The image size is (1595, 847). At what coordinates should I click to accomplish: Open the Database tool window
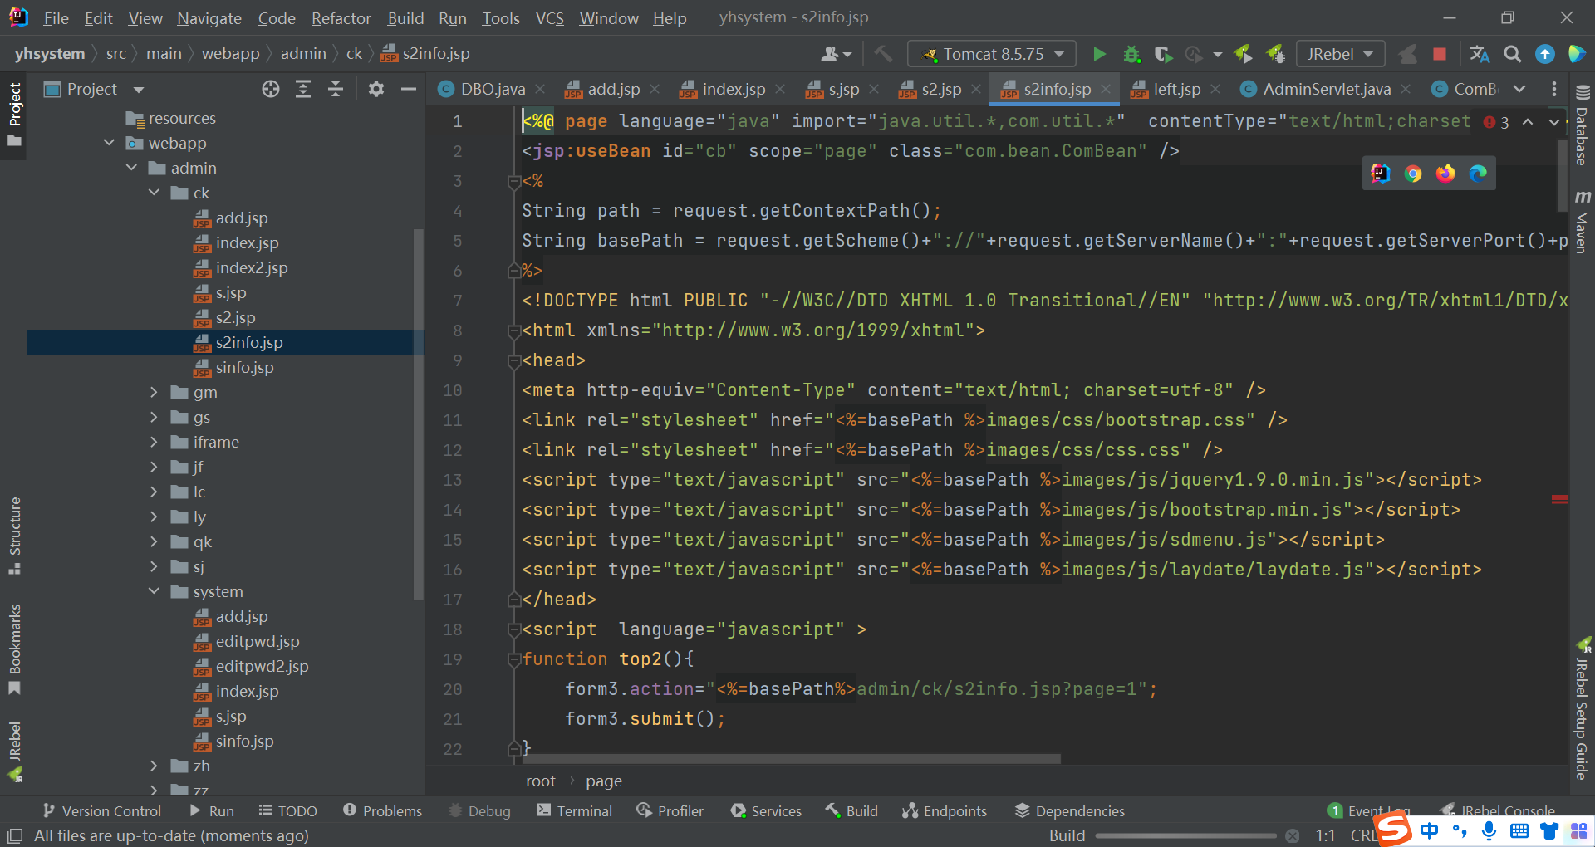point(1583,125)
